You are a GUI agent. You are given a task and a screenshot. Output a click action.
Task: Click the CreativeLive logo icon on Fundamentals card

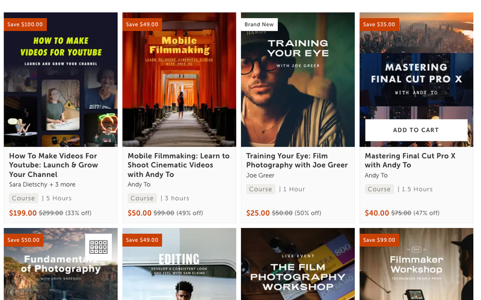99,247
